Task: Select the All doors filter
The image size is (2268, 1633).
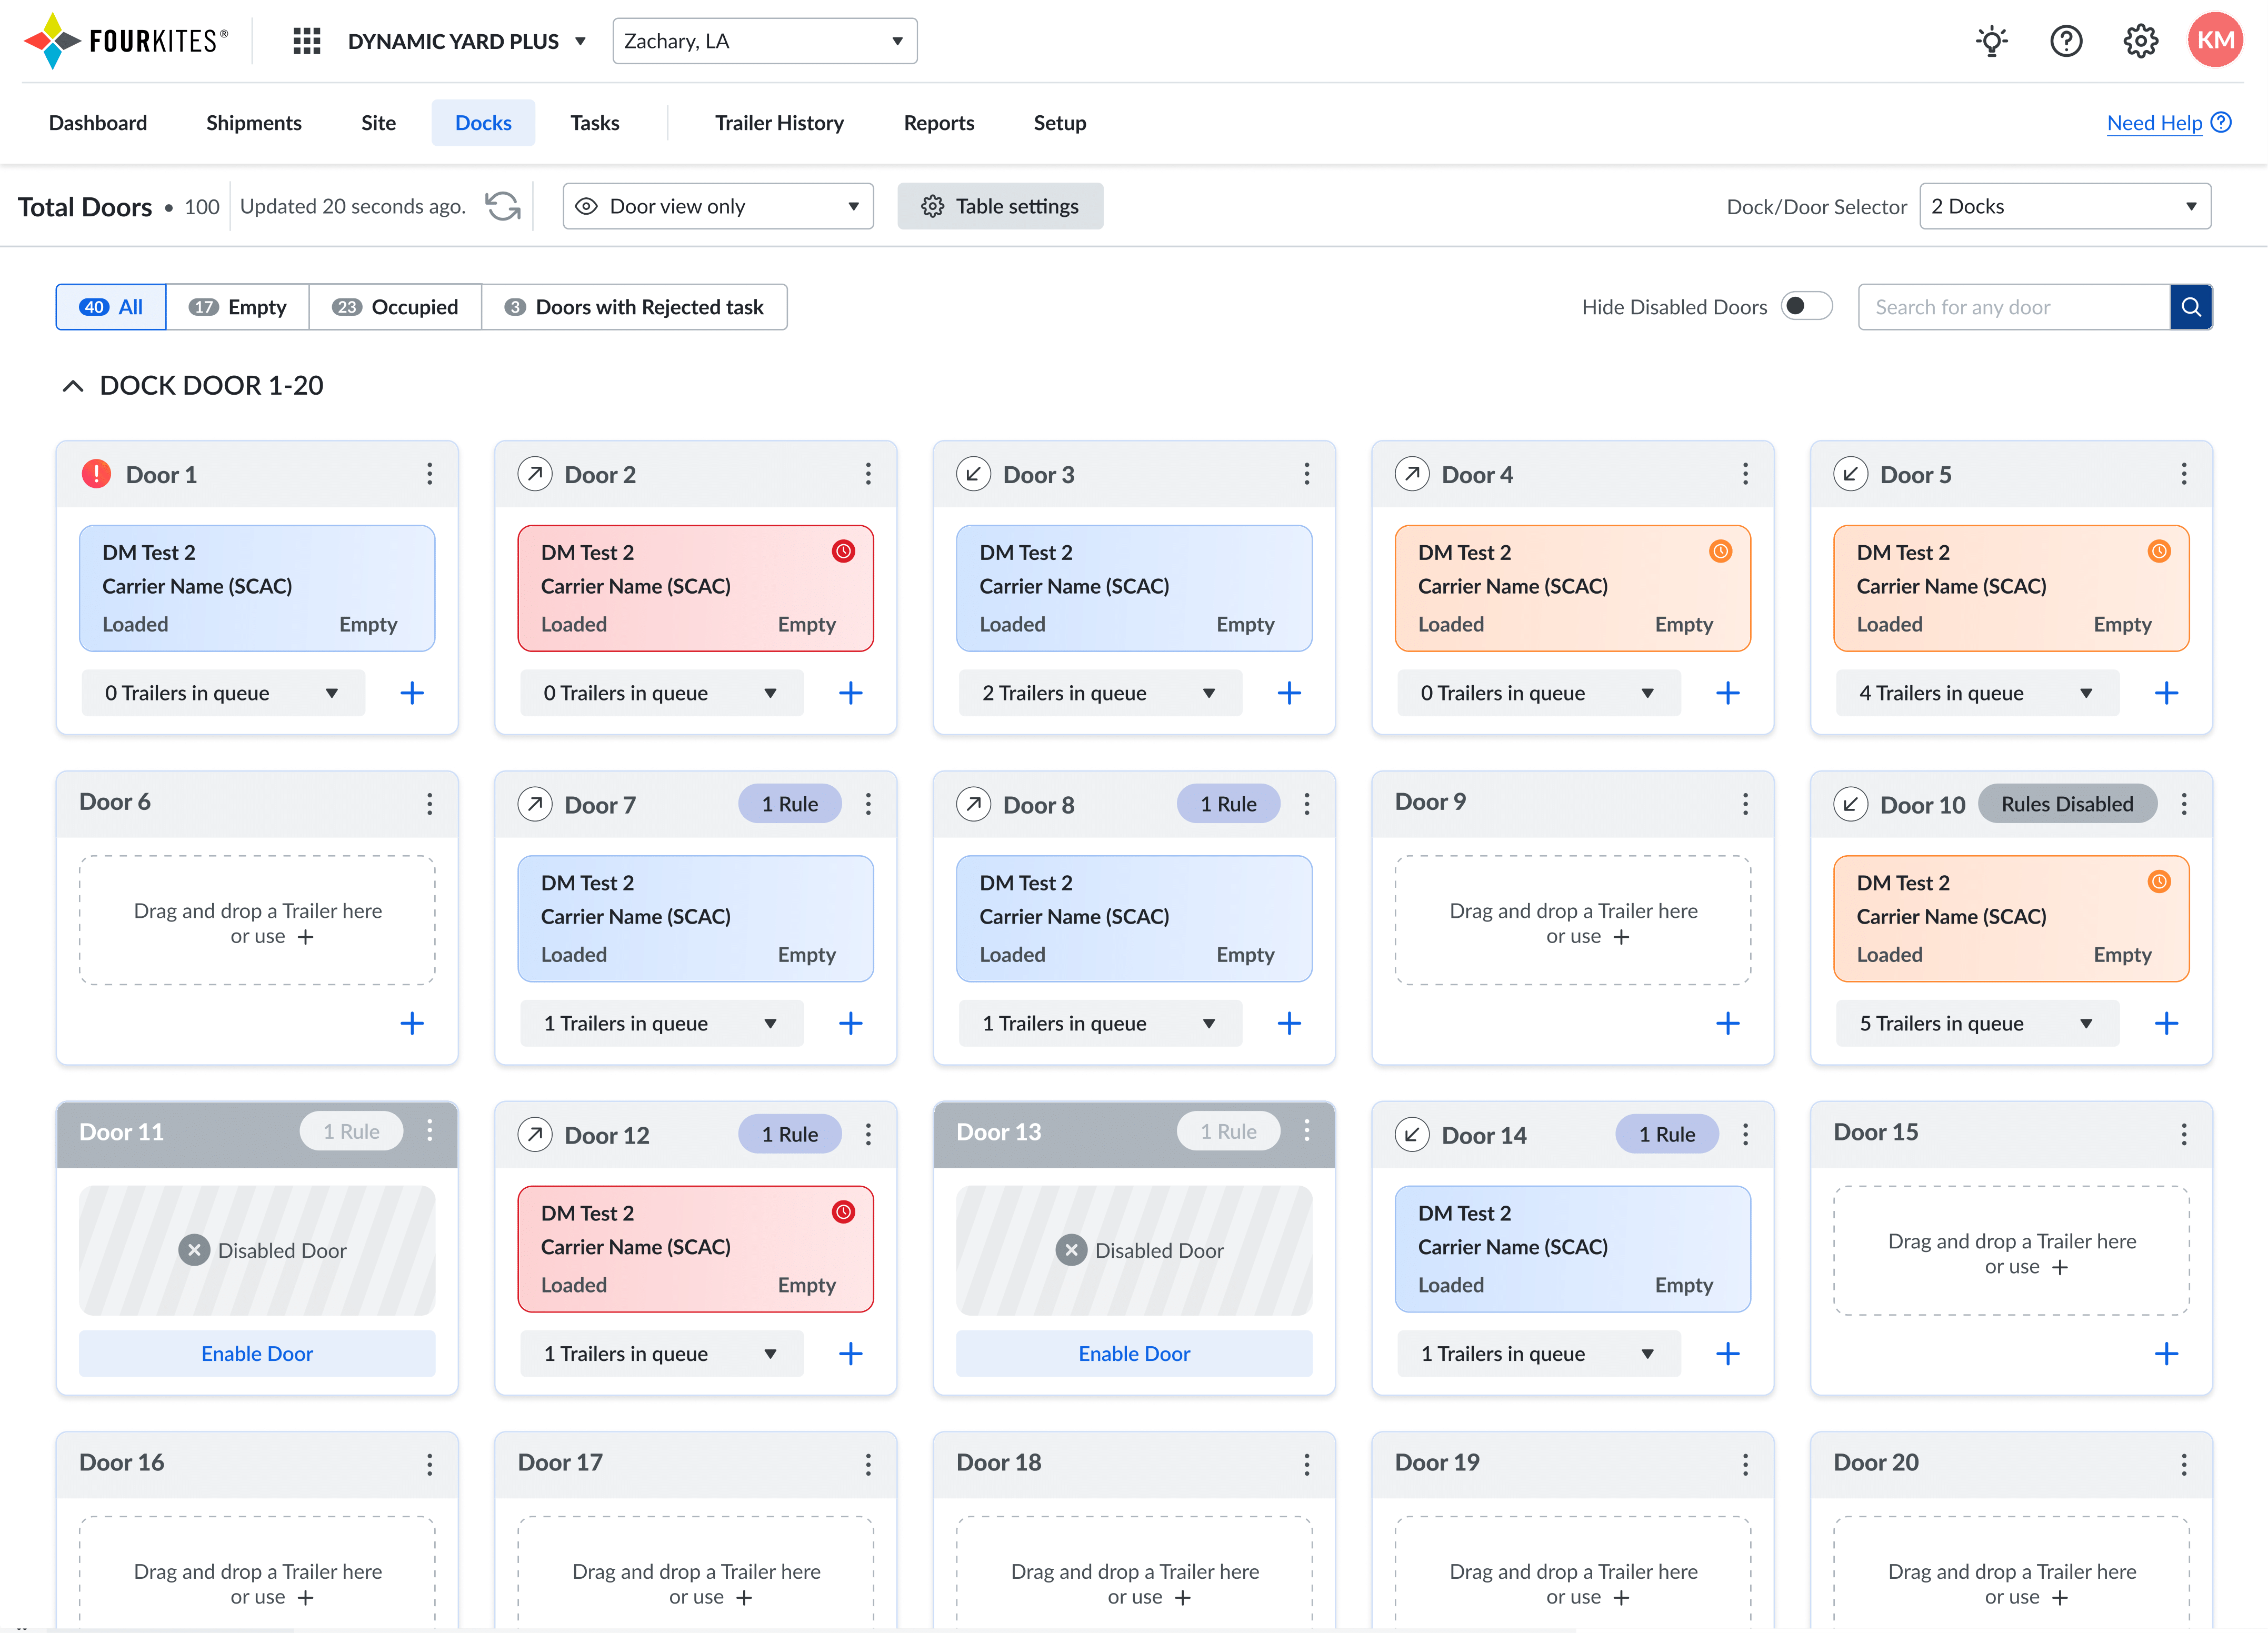Action: point(111,307)
